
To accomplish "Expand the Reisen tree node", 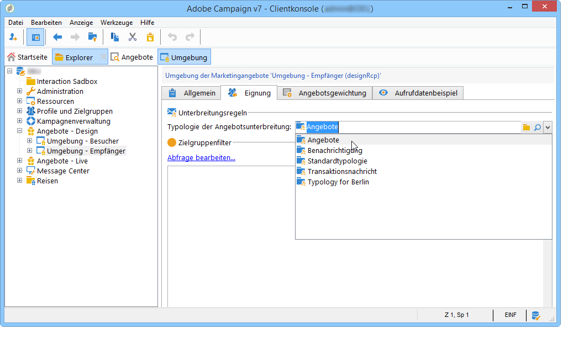I will (x=20, y=181).
